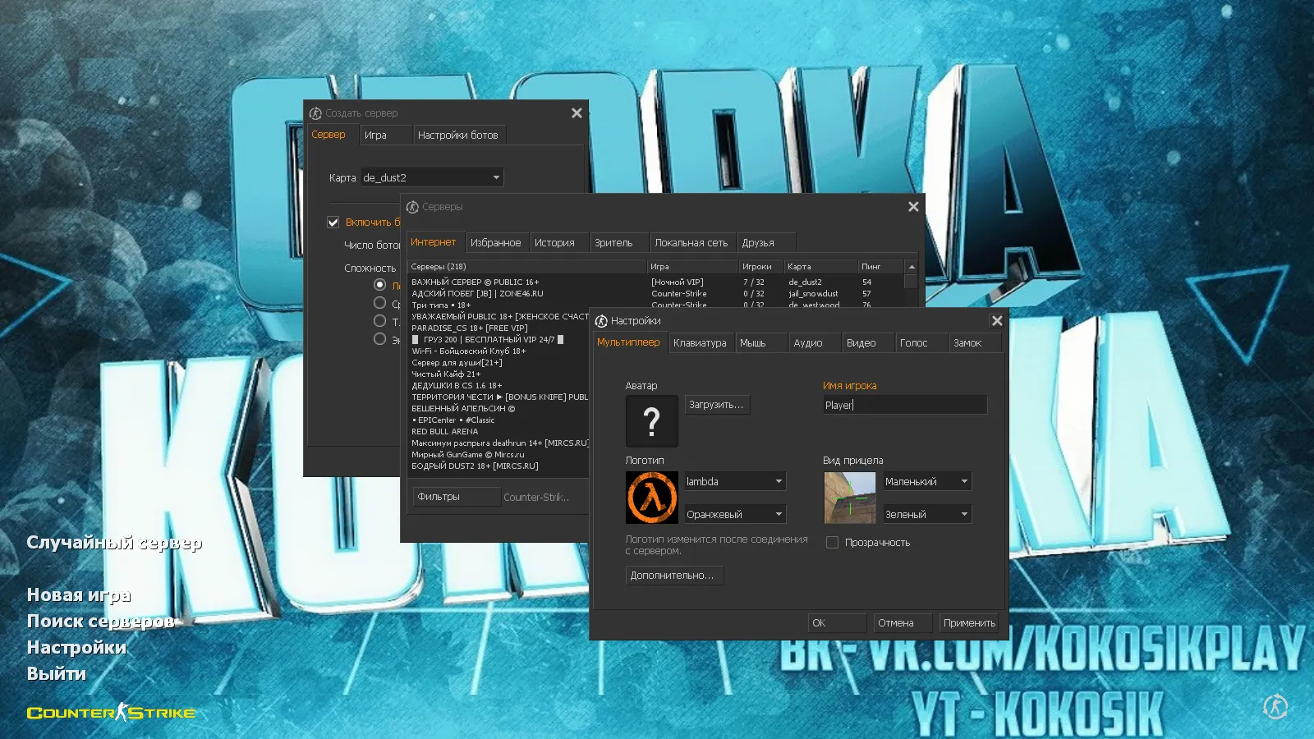Viewport: 1314px width, 739px height.
Task: Click the Settings window title icon
Action: click(601, 321)
